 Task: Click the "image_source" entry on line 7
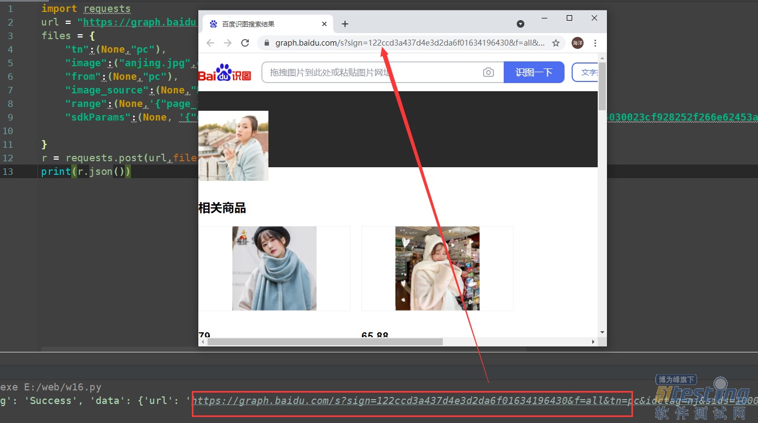131,90
